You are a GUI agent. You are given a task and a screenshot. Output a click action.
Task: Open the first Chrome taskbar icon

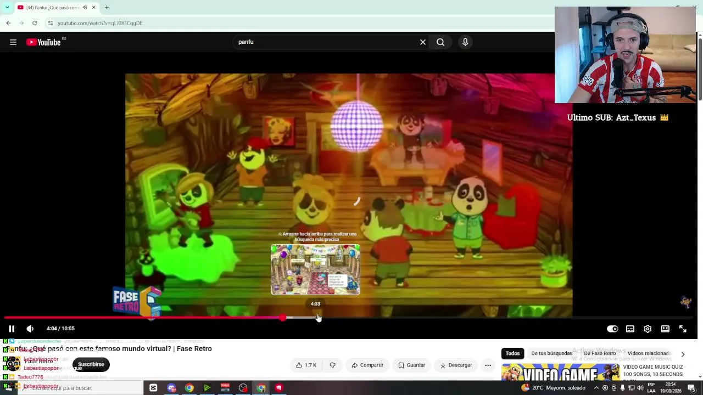click(189, 388)
